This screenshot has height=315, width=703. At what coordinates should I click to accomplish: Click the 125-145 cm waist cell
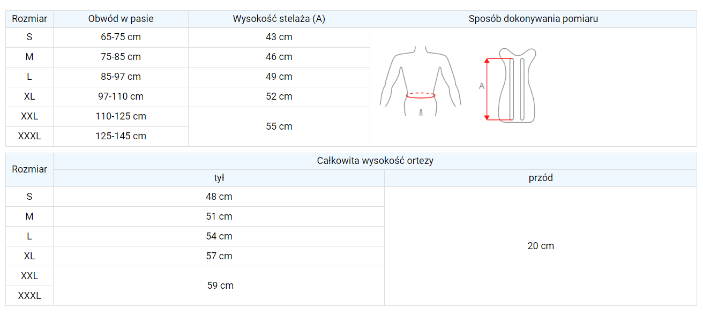point(121,136)
